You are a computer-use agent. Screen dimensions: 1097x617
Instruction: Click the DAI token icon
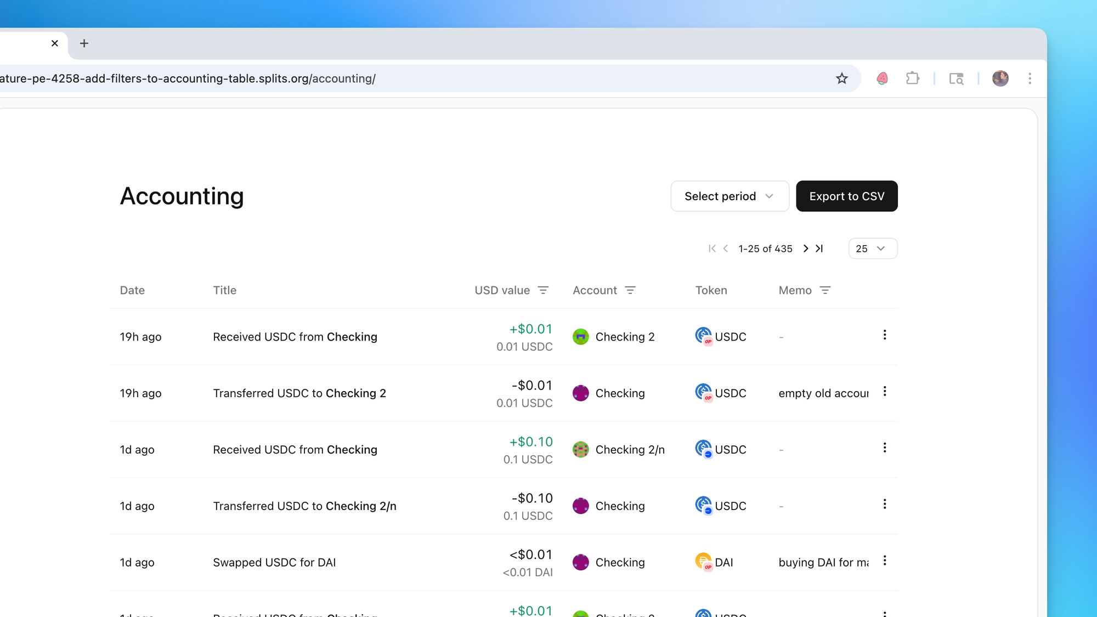click(x=703, y=562)
